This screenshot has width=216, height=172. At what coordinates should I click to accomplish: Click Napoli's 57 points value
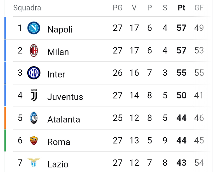(x=181, y=28)
